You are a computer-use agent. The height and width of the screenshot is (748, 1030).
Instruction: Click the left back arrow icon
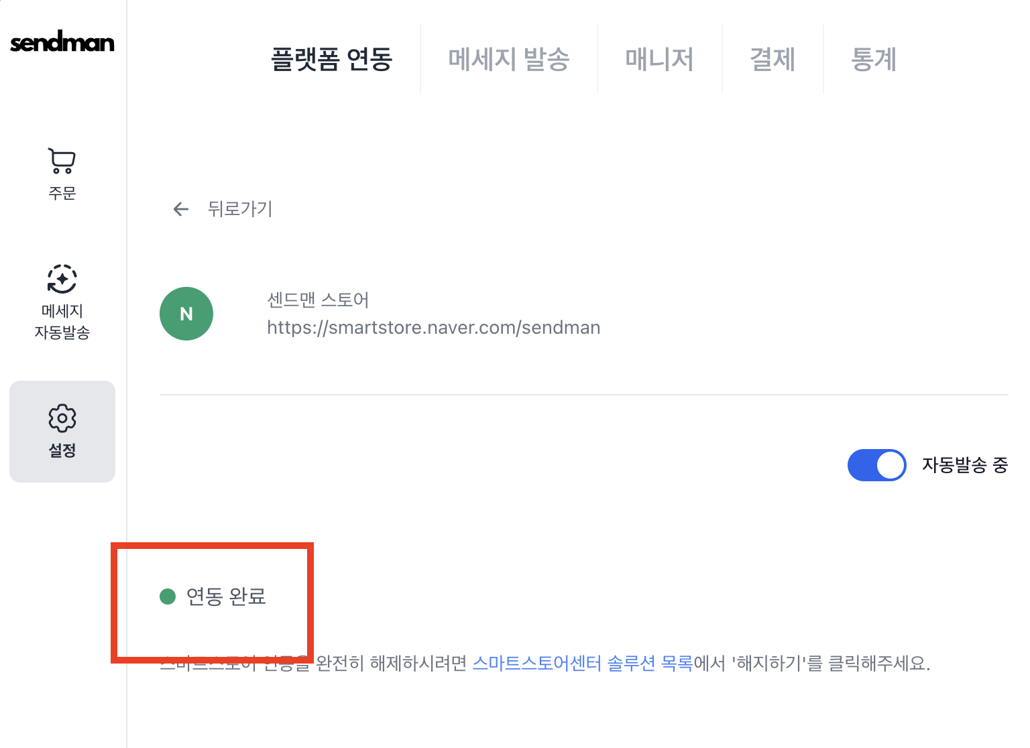tap(181, 209)
